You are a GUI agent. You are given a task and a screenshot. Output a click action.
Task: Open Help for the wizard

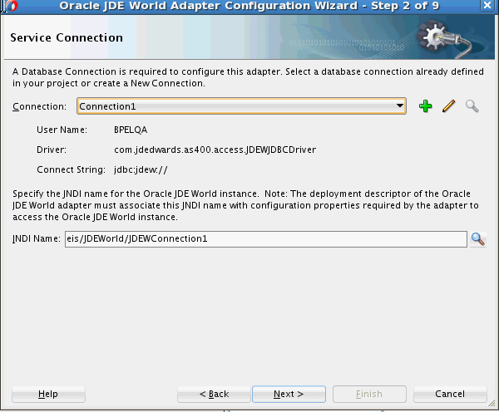(48, 395)
